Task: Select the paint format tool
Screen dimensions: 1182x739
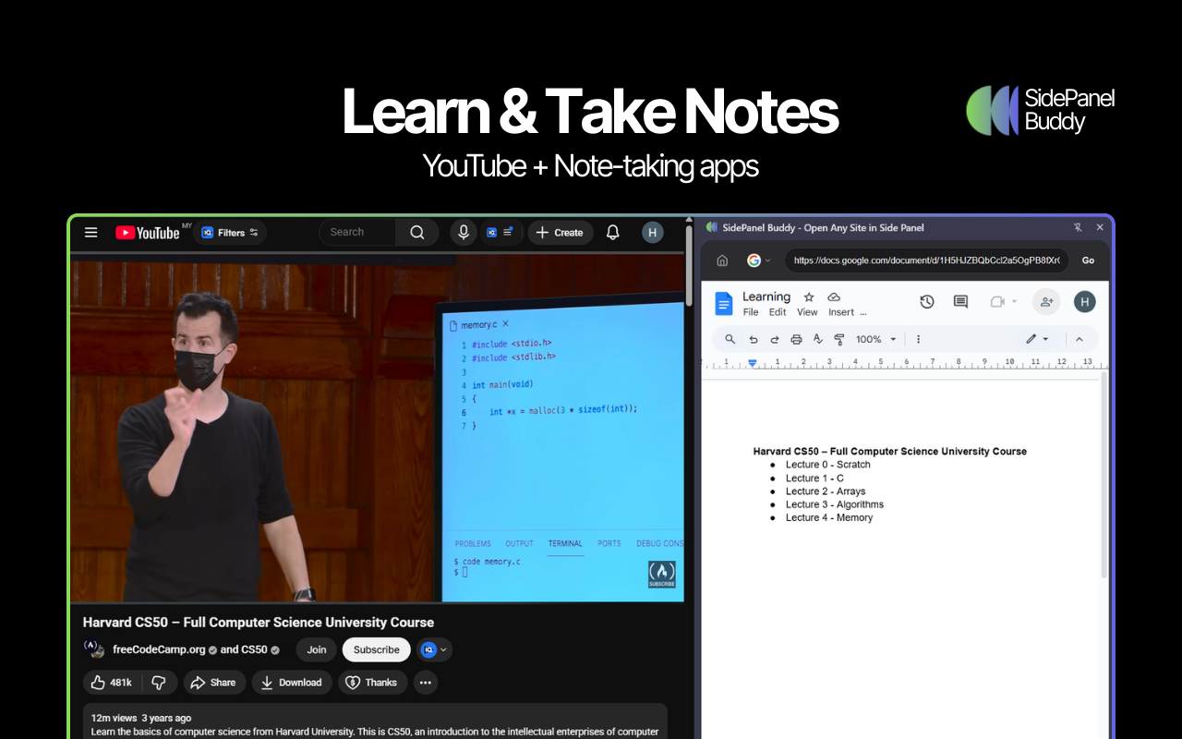Action: point(839,339)
